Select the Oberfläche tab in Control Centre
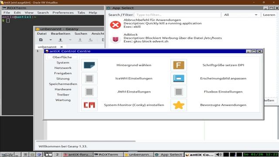The height and width of the screenshot is (157, 279). point(62,57)
